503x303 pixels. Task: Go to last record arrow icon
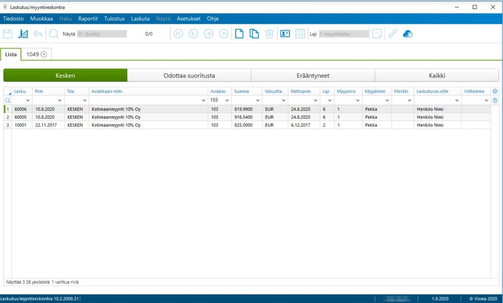pos(224,34)
